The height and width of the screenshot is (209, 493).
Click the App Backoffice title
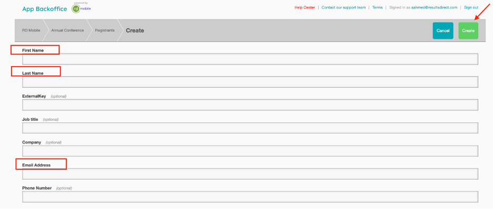tap(45, 9)
